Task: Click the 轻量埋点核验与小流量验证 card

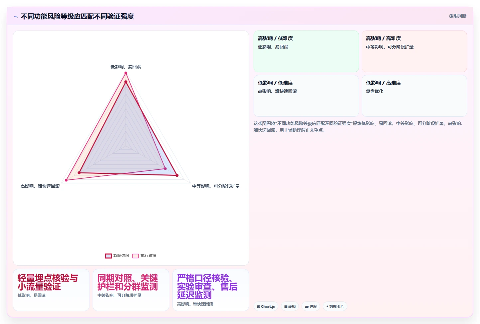Action: click(x=51, y=290)
